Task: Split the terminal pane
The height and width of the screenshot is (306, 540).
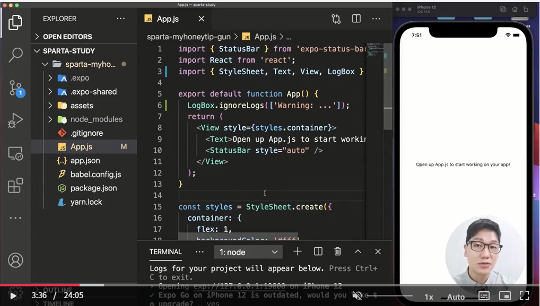Action: point(318,251)
